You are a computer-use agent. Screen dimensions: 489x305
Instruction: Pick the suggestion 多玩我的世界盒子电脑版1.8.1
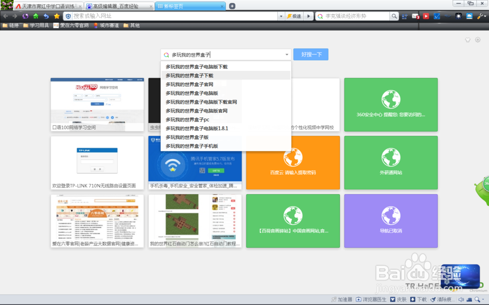(x=226, y=128)
